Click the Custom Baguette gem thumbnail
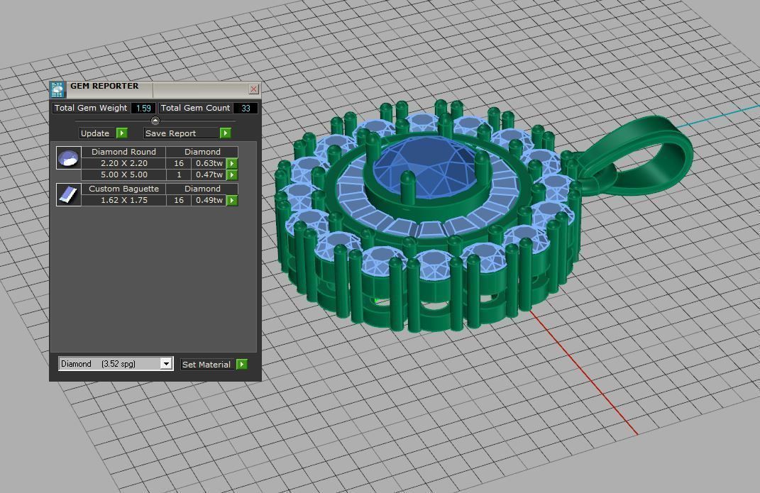The image size is (760, 493). point(68,194)
